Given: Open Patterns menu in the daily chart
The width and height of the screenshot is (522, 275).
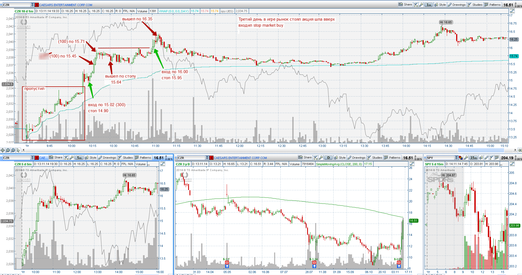Looking at the screenshot, I should coord(393,158).
